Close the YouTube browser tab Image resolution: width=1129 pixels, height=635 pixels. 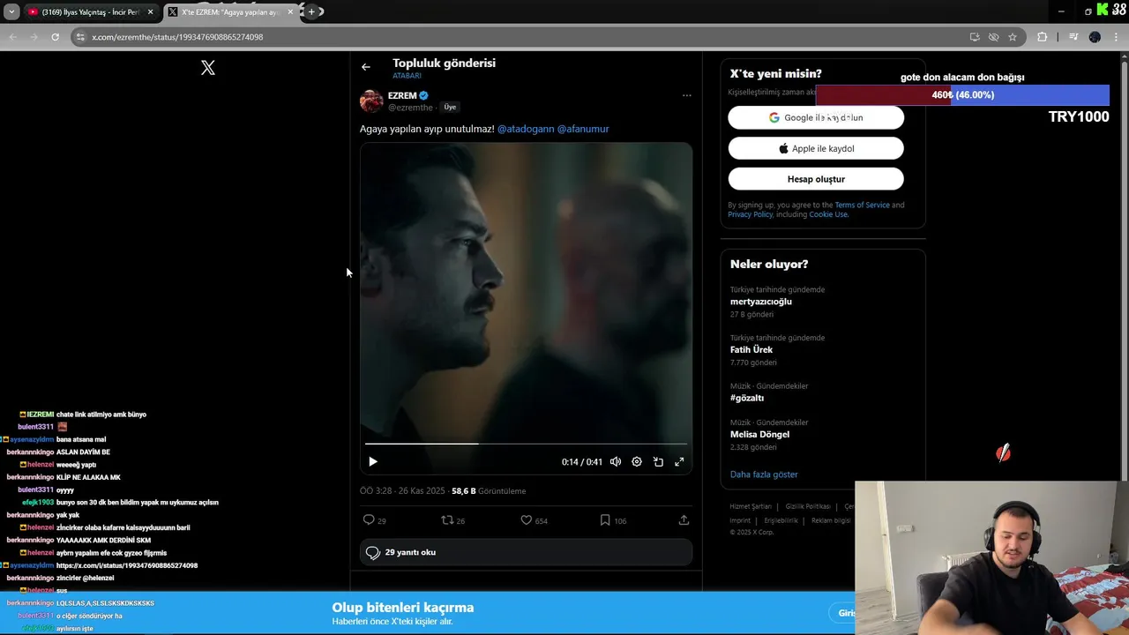tap(151, 12)
